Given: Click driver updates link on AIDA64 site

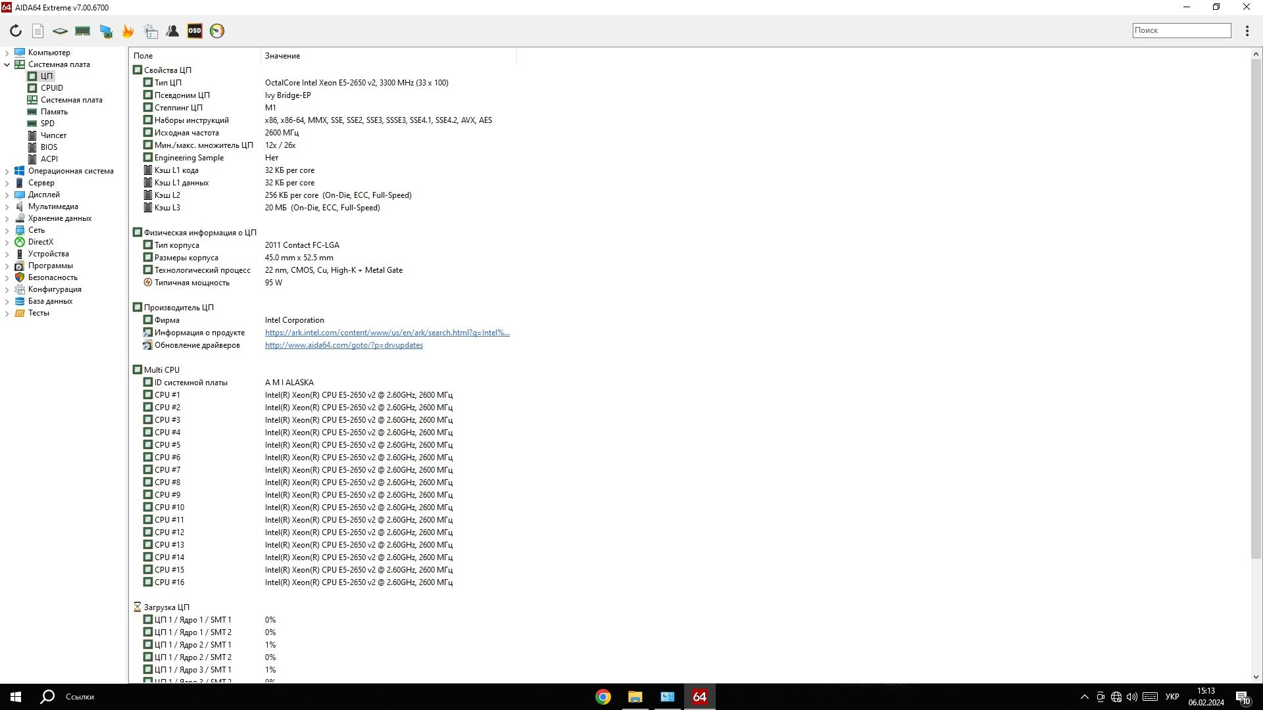Looking at the screenshot, I should [x=345, y=345].
